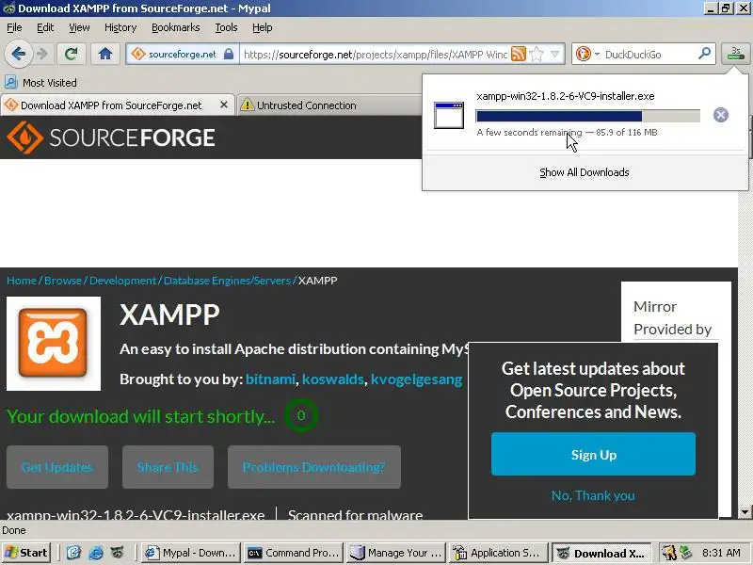Open Show All Downloads

click(584, 172)
